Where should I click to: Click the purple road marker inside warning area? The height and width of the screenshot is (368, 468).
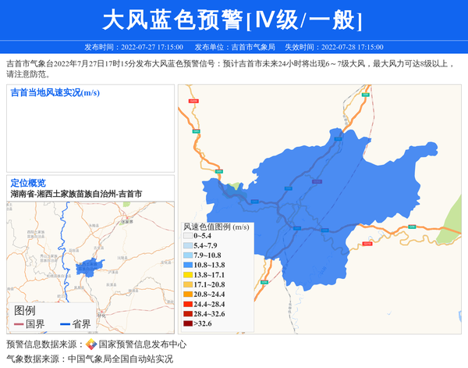[x=316, y=181]
